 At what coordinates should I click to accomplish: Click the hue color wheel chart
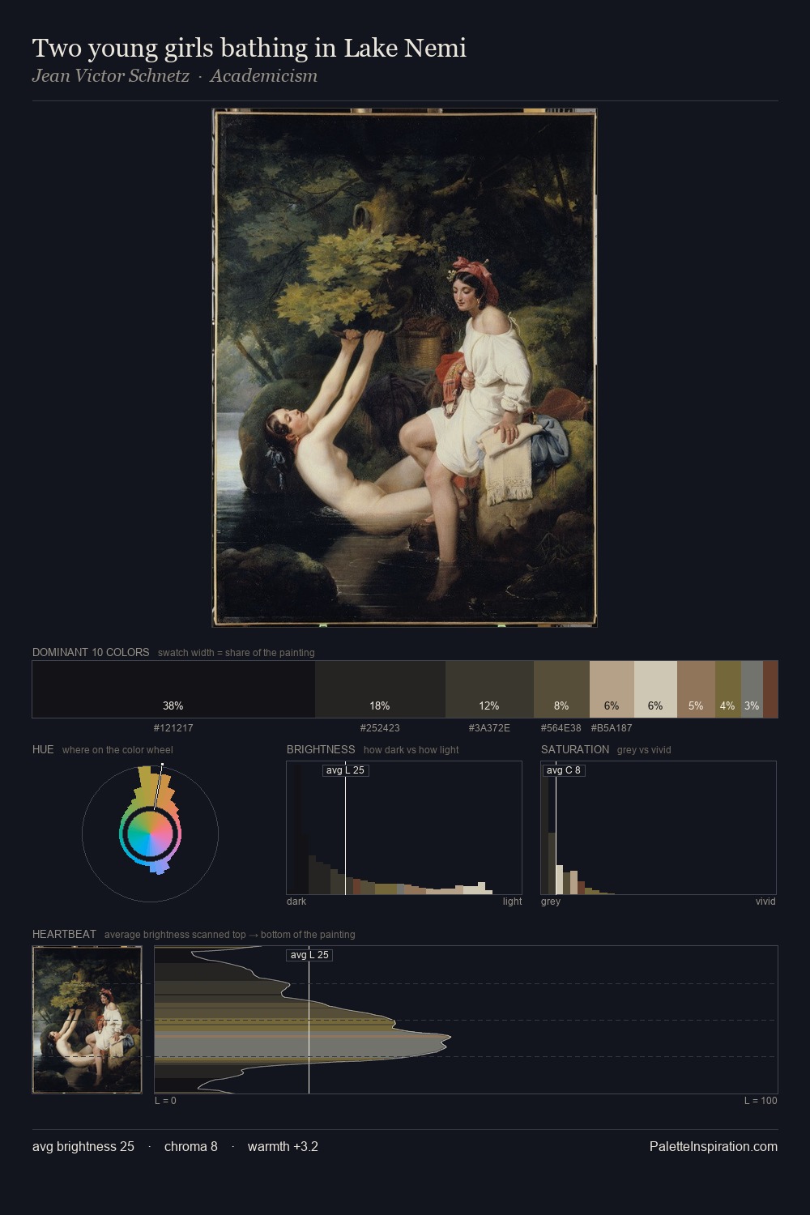pos(150,833)
